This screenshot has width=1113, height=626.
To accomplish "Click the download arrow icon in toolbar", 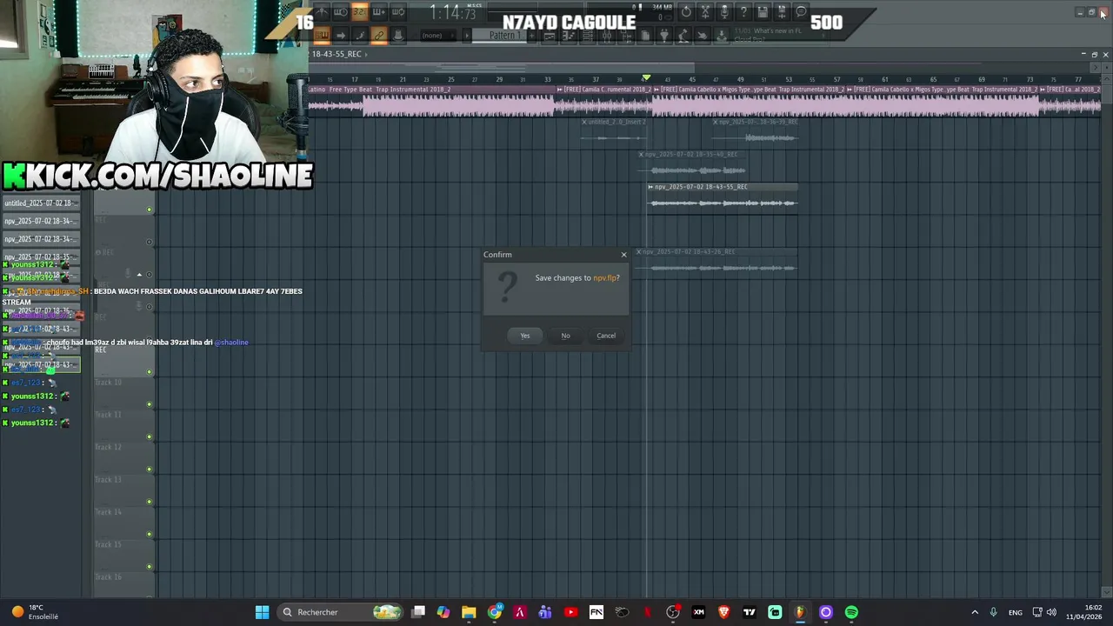I will click(721, 35).
